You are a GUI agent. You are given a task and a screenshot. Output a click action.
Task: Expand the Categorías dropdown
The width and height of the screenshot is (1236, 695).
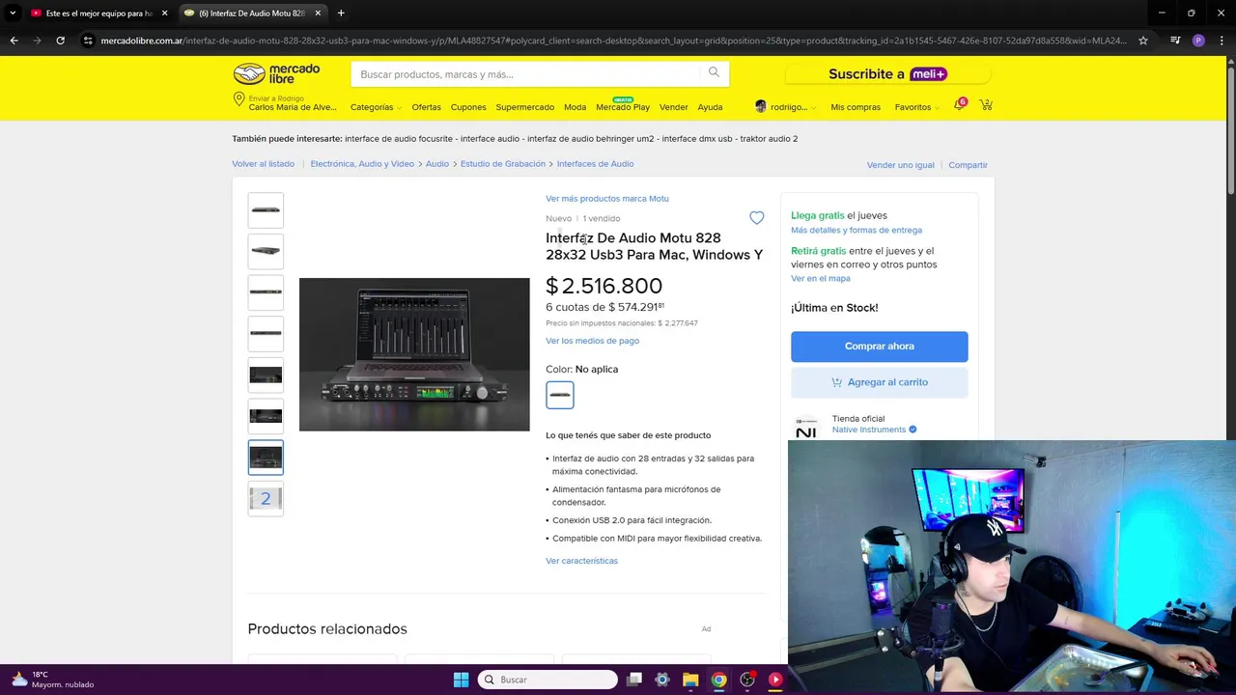376,107
